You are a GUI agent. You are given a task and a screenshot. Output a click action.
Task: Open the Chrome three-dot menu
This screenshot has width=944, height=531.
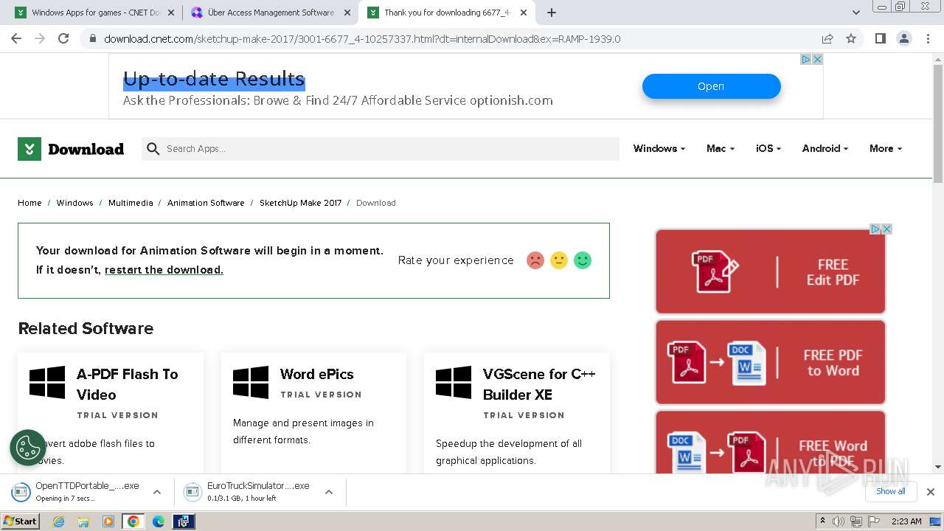[927, 38]
